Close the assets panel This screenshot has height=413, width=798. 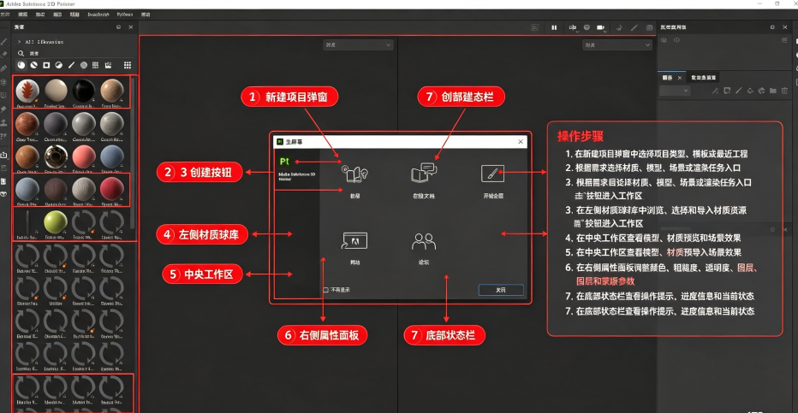coord(131,27)
